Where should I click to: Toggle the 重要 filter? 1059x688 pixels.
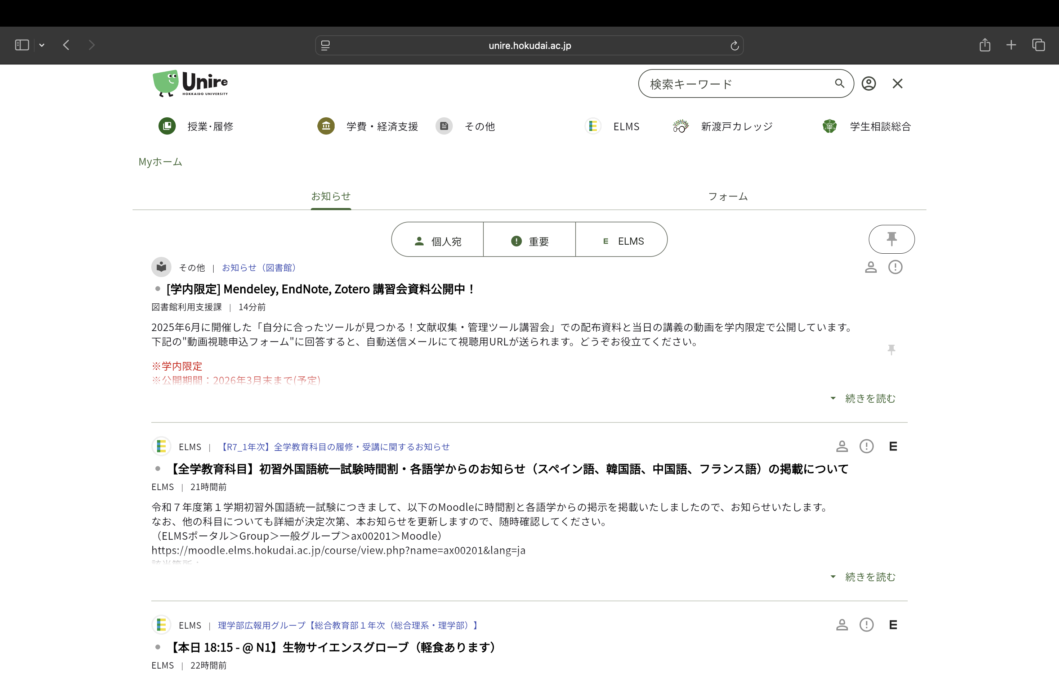(529, 240)
